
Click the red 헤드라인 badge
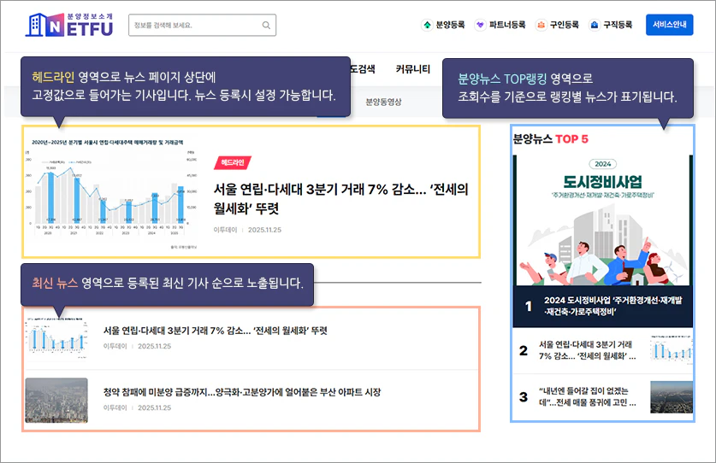pos(233,162)
